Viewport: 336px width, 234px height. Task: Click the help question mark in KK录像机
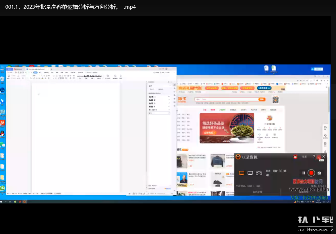314,157
